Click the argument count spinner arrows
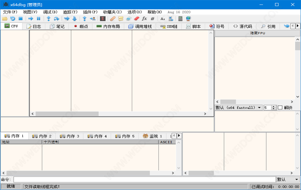This screenshot has height=190, width=301. click(274, 108)
